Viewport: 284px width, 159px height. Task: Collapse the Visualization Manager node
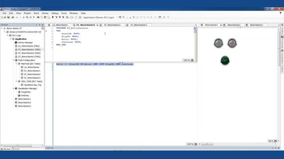(x=13, y=88)
